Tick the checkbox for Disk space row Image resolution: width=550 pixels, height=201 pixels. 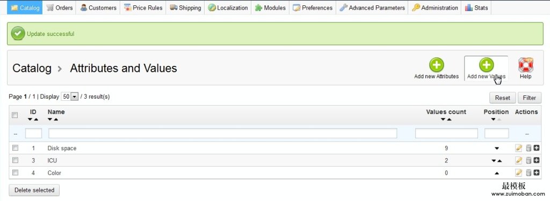tap(15, 148)
